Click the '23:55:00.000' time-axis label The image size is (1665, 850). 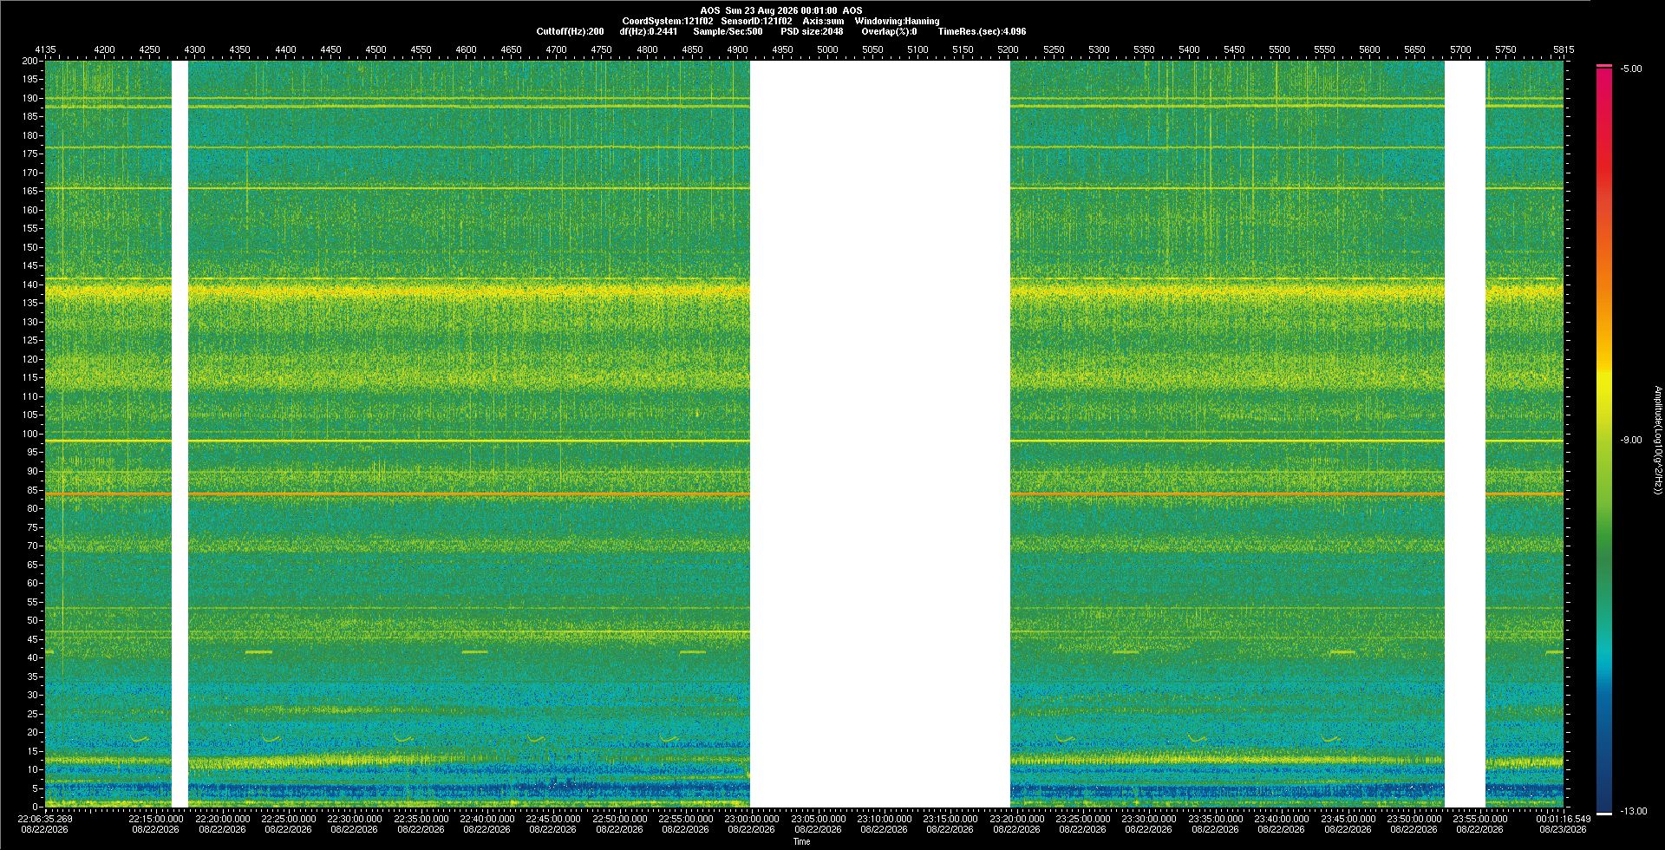point(1479,818)
